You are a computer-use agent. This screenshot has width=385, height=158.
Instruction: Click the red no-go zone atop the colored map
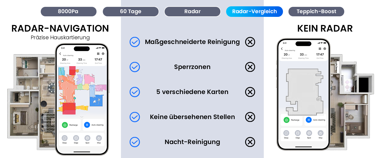coord(72,71)
